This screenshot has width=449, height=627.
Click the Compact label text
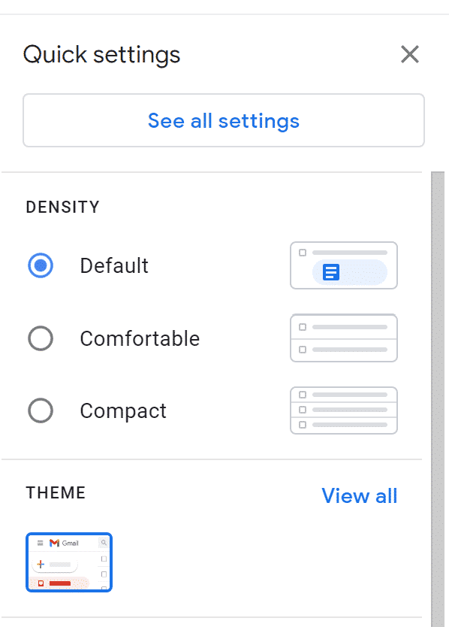[x=123, y=411]
